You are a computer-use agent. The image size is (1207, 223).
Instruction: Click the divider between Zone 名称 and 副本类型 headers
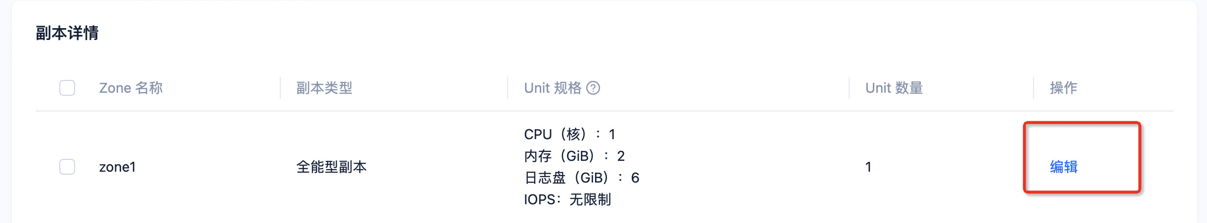[280, 88]
